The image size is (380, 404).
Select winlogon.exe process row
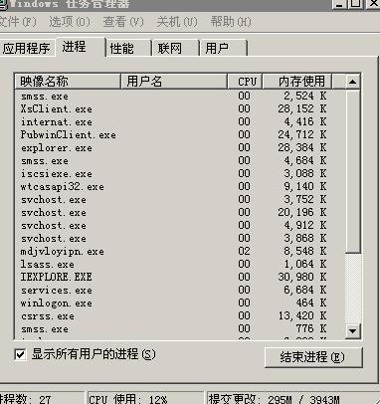pos(179,303)
